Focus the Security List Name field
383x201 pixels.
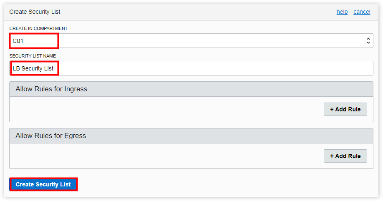point(209,68)
